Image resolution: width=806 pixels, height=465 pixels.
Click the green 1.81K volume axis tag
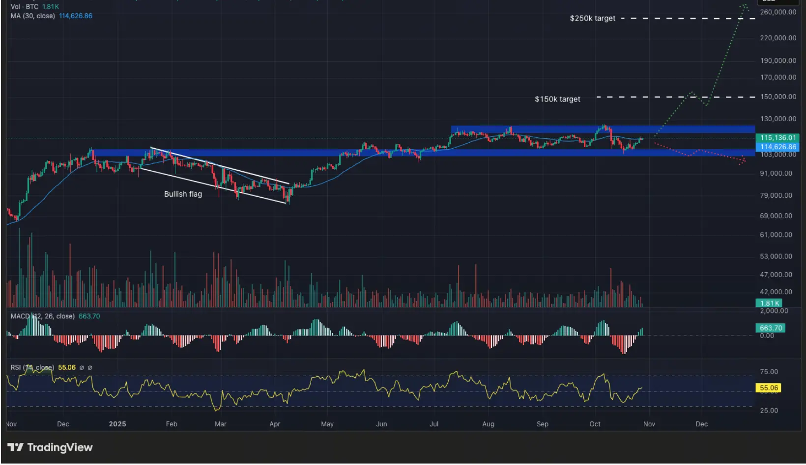769,303
